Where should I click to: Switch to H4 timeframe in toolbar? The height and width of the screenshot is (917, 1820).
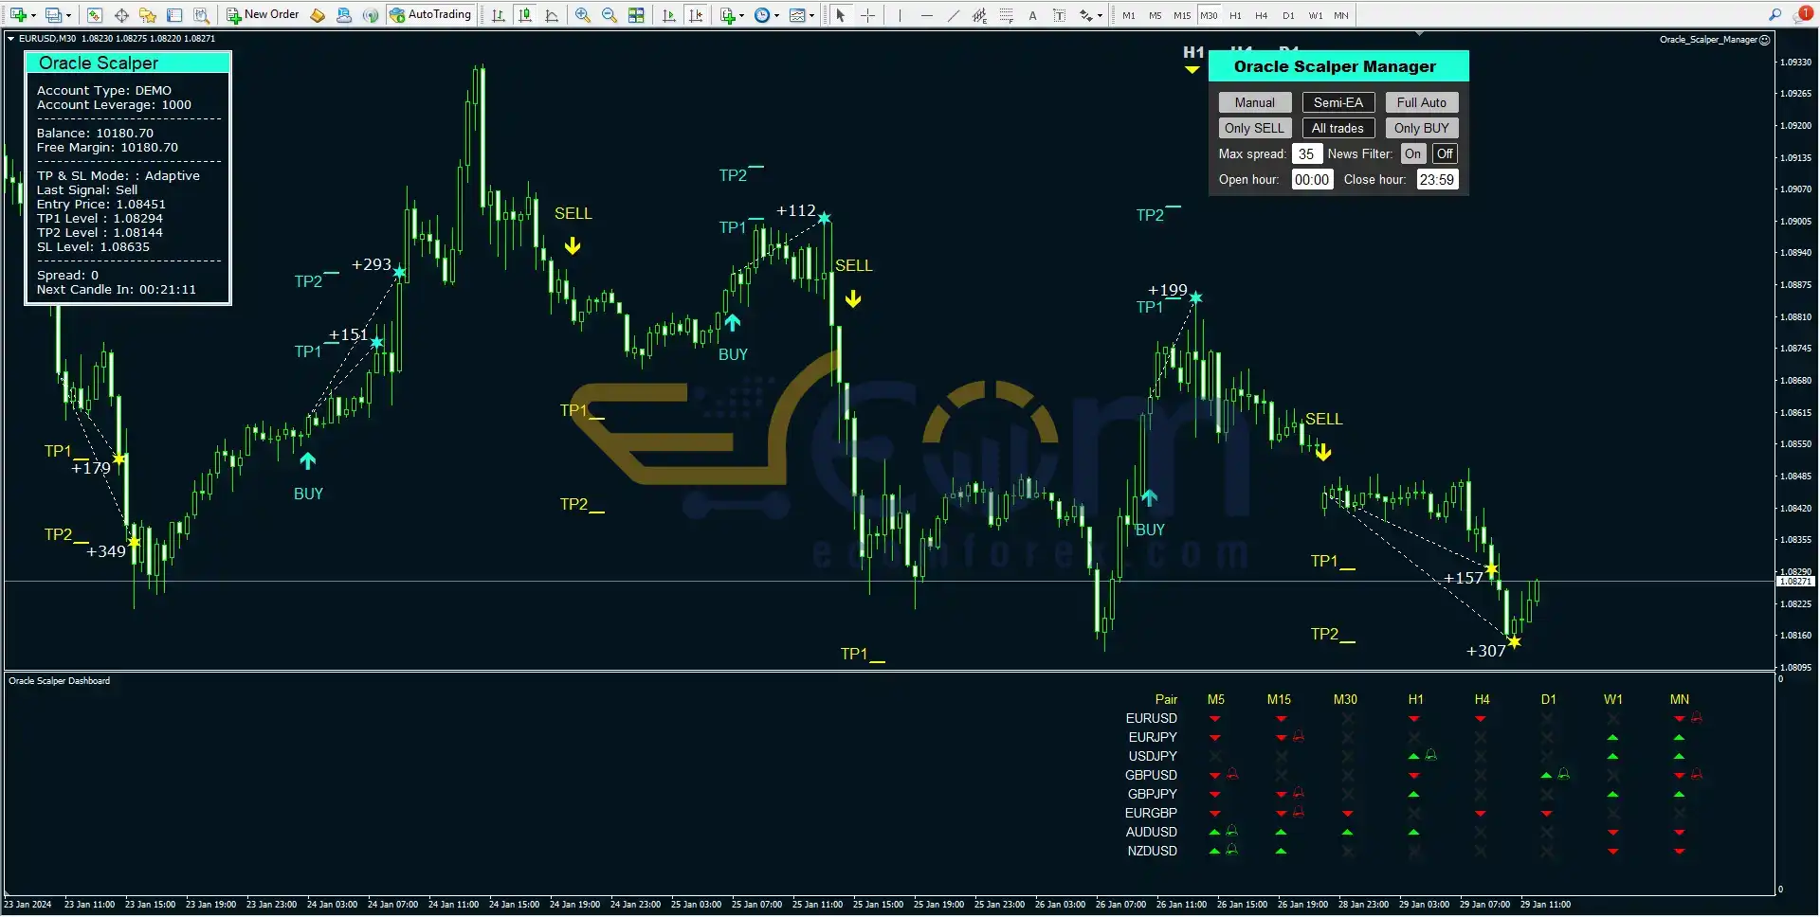tap(1262, 15)
